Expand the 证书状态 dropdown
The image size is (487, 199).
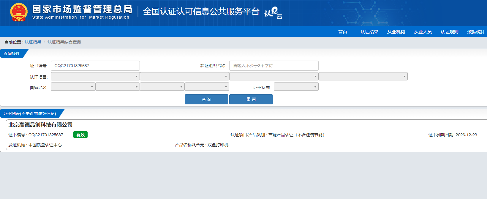click(x=296, y=87)
